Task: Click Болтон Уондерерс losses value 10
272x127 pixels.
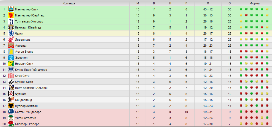Action: 186,112
